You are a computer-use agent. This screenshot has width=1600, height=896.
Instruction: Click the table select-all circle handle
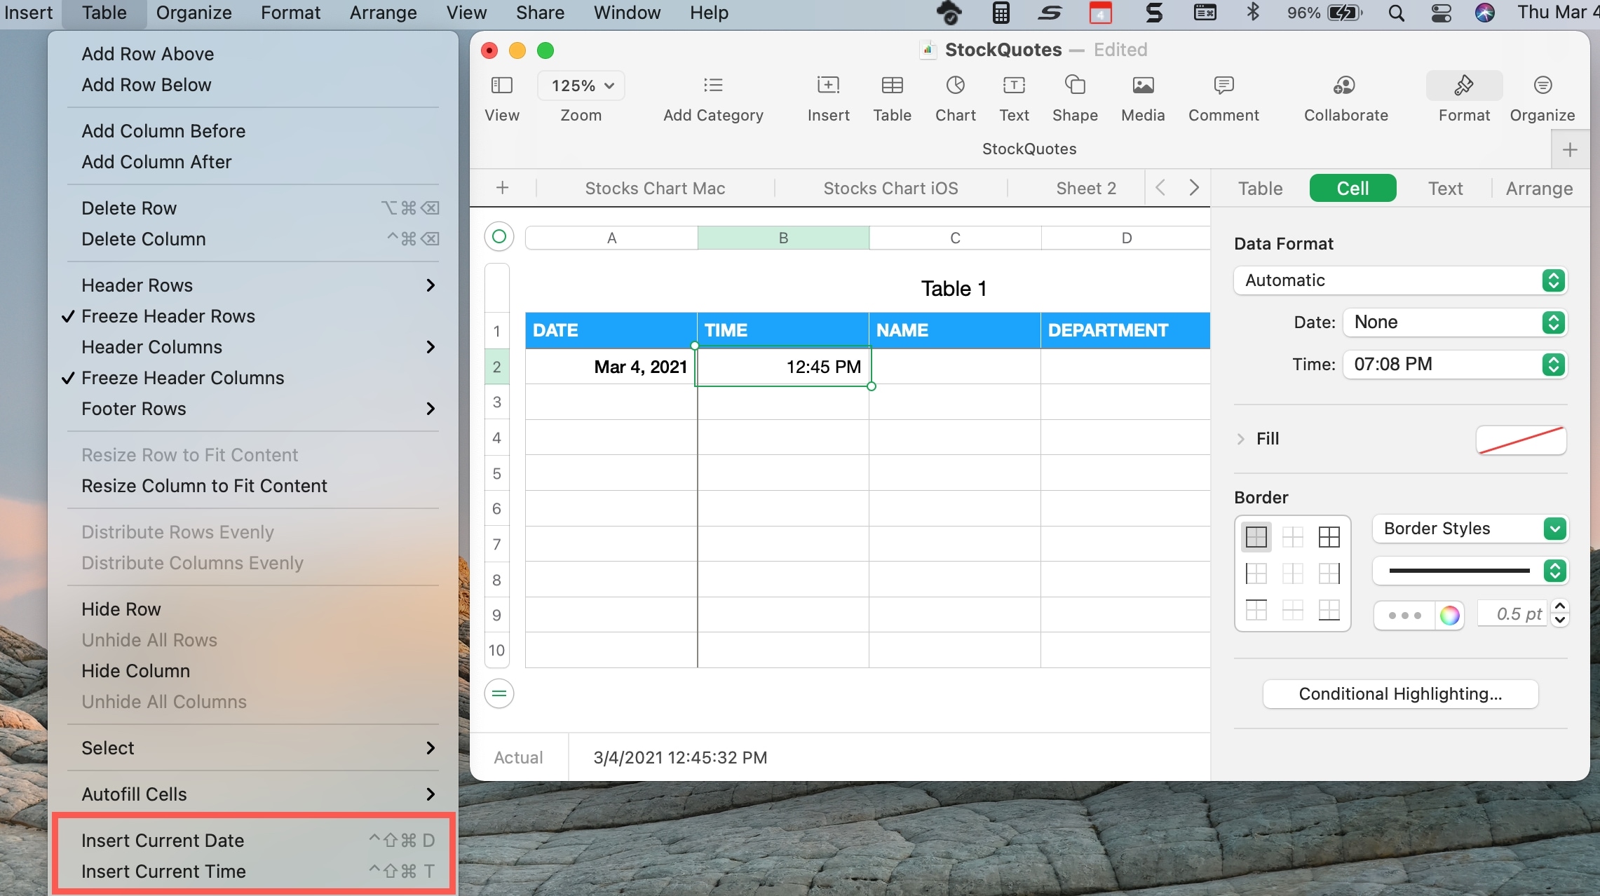pyautogui.click(x=499, y=237)
